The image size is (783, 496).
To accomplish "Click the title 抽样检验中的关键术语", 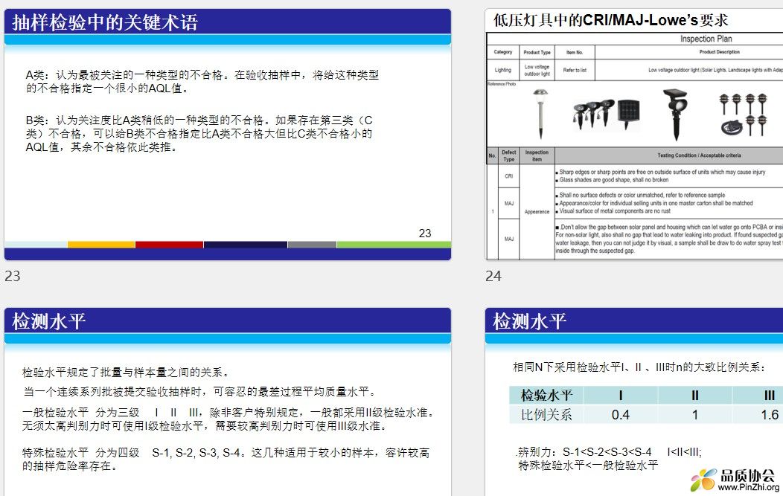I will point(105,22).
